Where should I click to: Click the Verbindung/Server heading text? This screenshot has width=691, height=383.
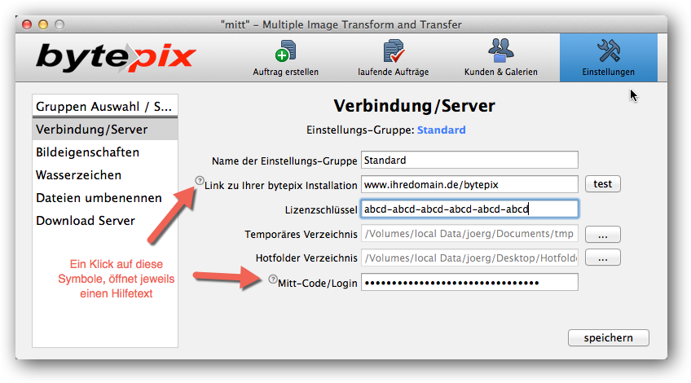click(x=414, y=106)
